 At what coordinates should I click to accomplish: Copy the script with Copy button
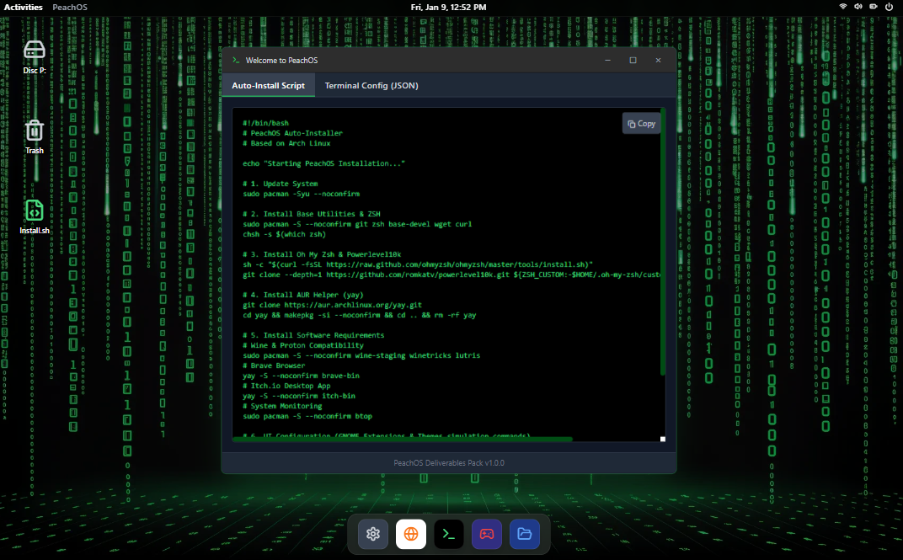click(641, 124)
